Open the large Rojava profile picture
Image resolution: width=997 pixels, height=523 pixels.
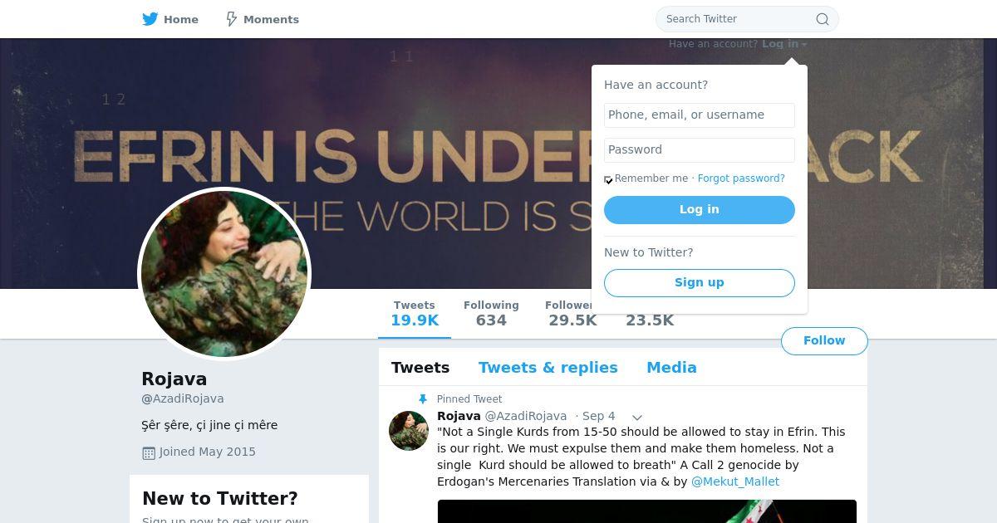[224, 274]
